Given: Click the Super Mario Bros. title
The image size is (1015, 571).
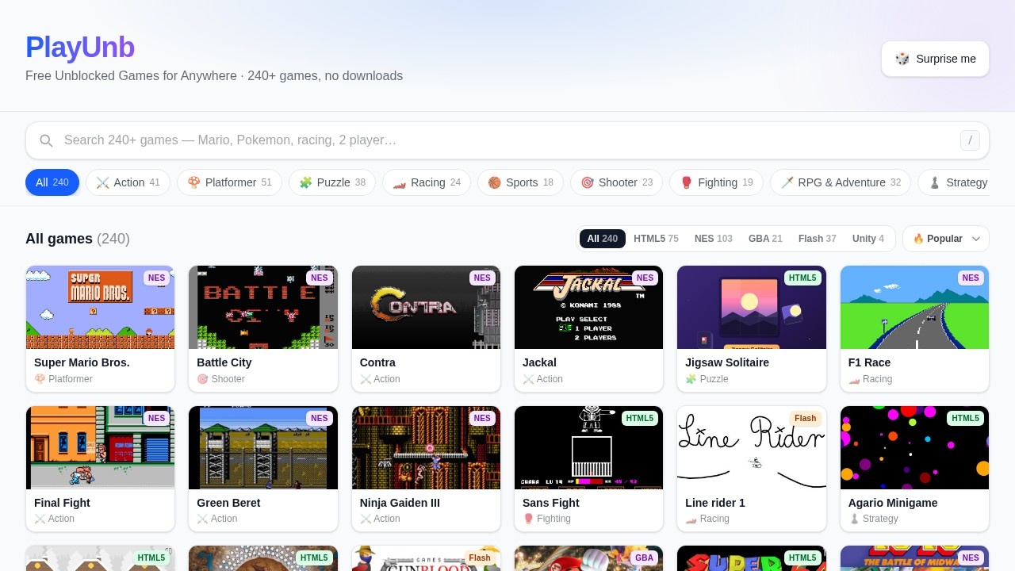Looking at the screenshot, I should pos(82,362).
